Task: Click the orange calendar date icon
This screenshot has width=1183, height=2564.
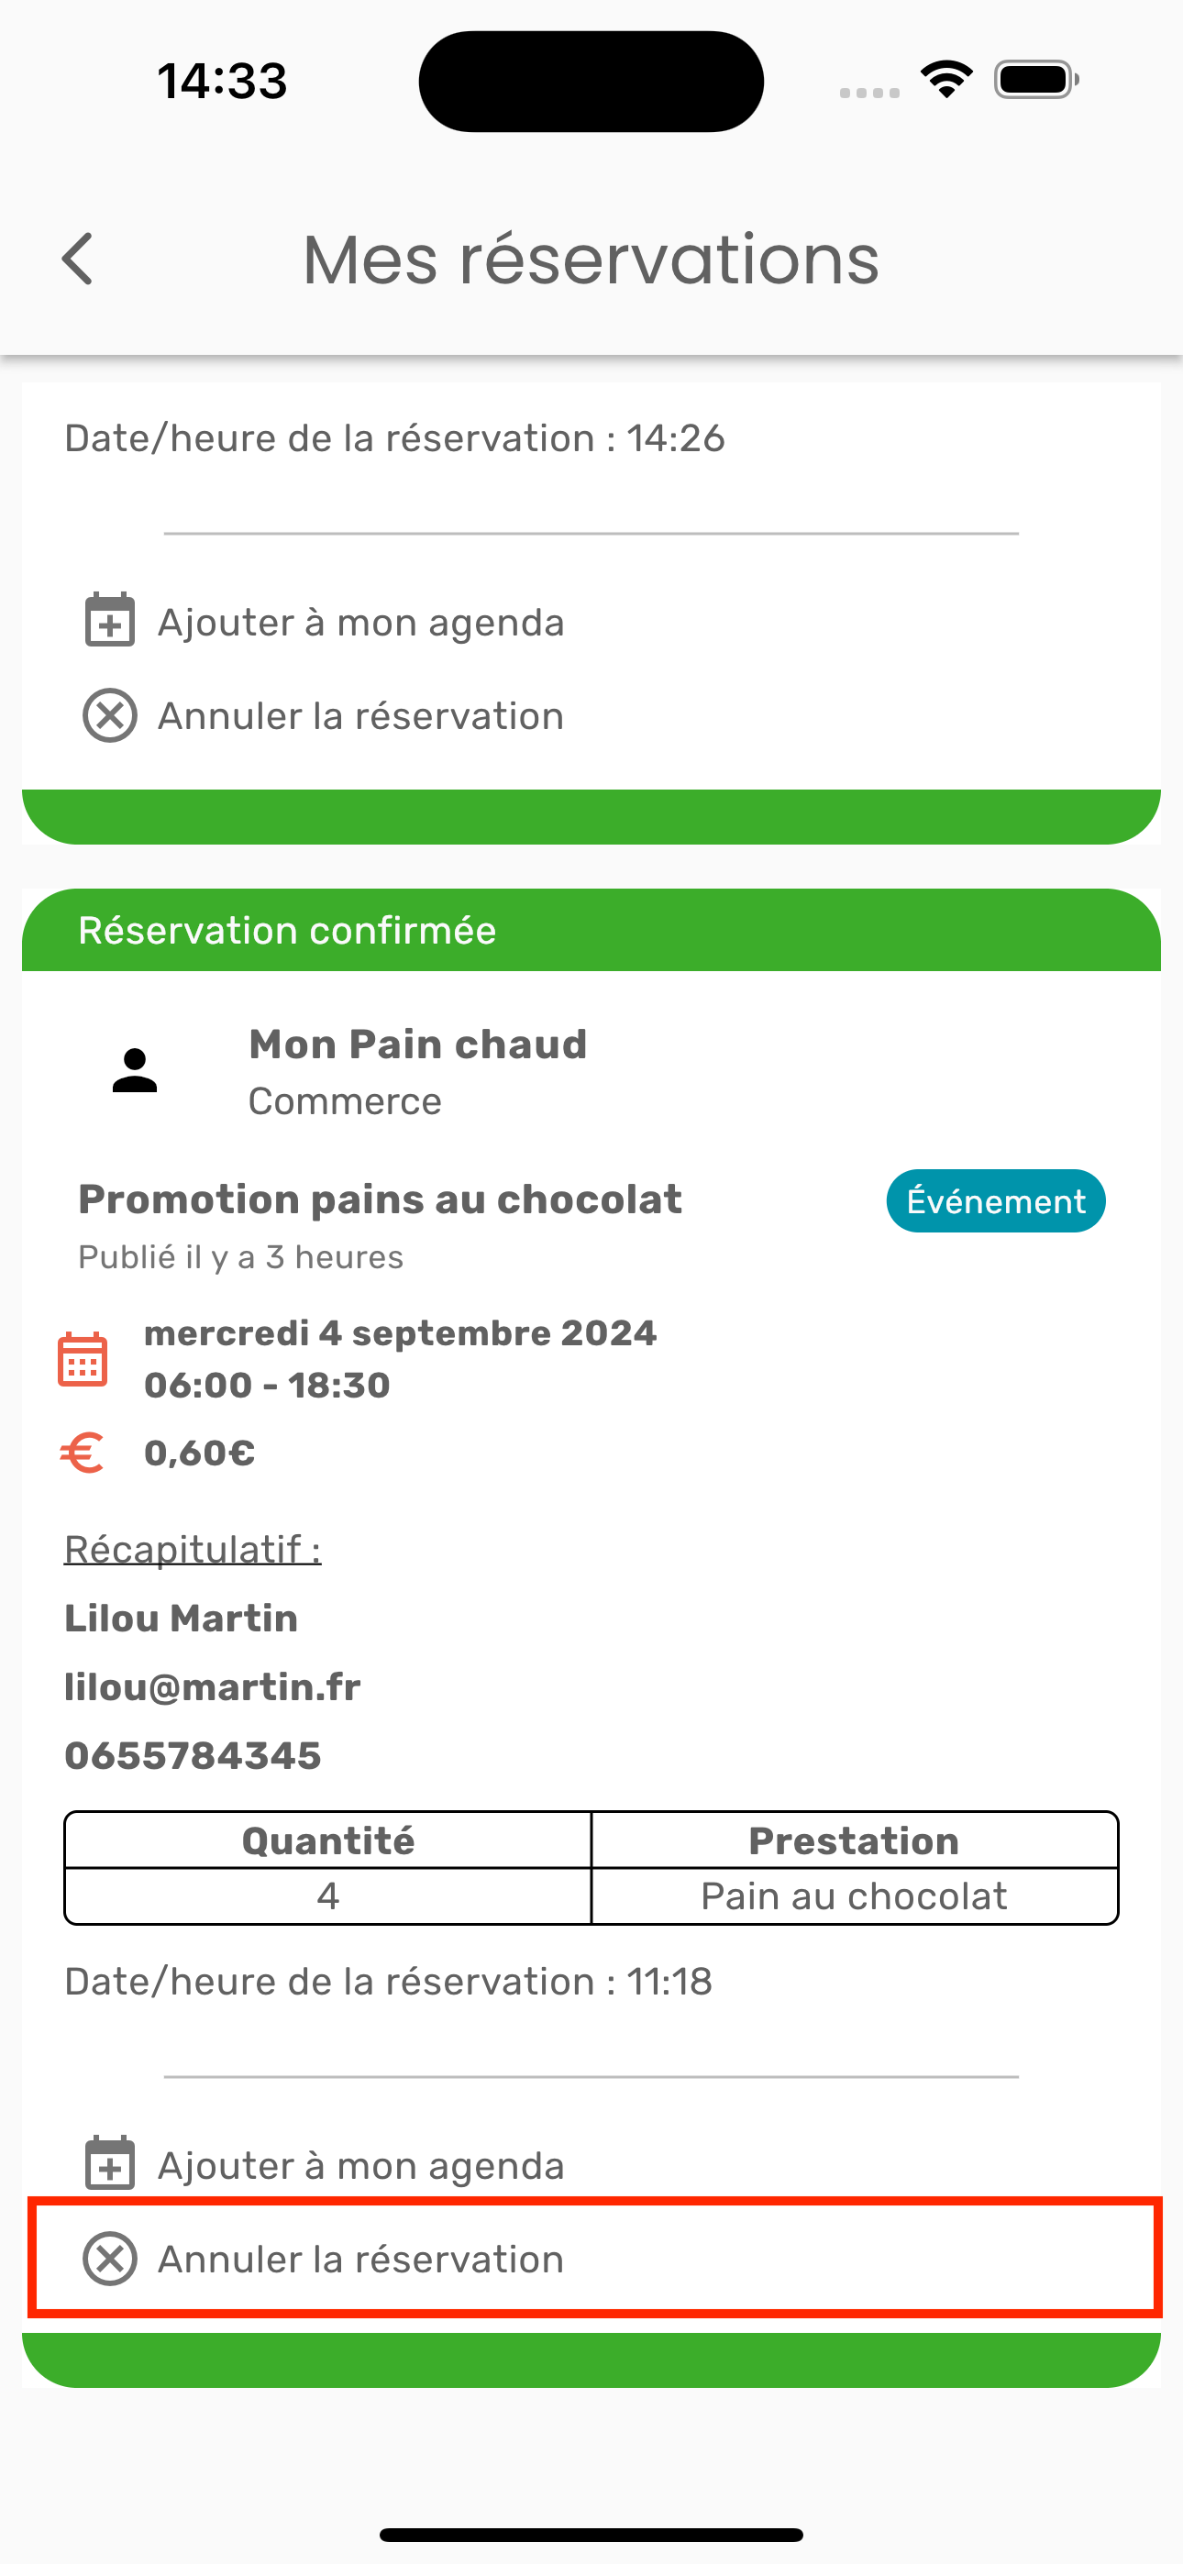Action: click(x=83, y=1359)
